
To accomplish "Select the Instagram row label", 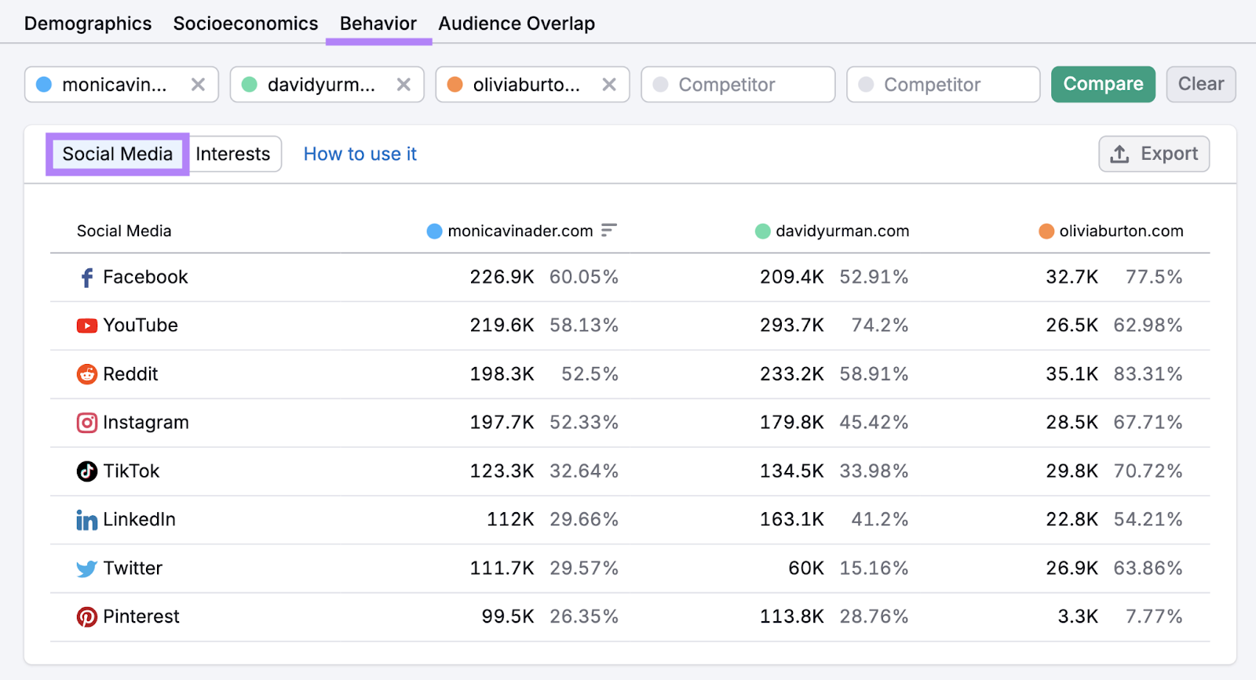I will click(146, 422).
